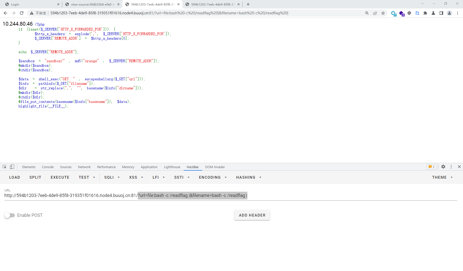Viewport: 463px width, 271px height.
Task: Open DevTools settings gear
Action: (x=443, y=167)
